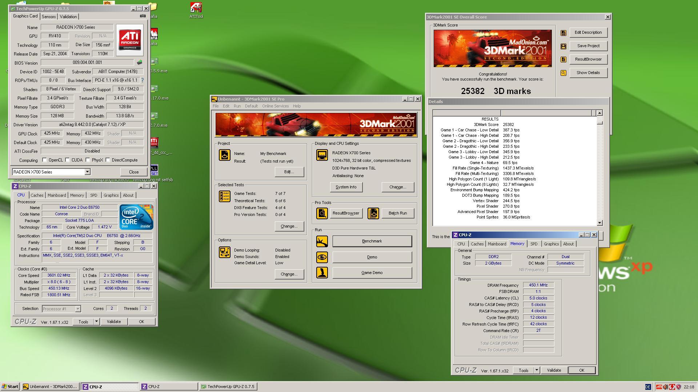Toggle the CUDA checkbox
The width and height of the screenshot is (698, 392).
(x=68, y=160)
